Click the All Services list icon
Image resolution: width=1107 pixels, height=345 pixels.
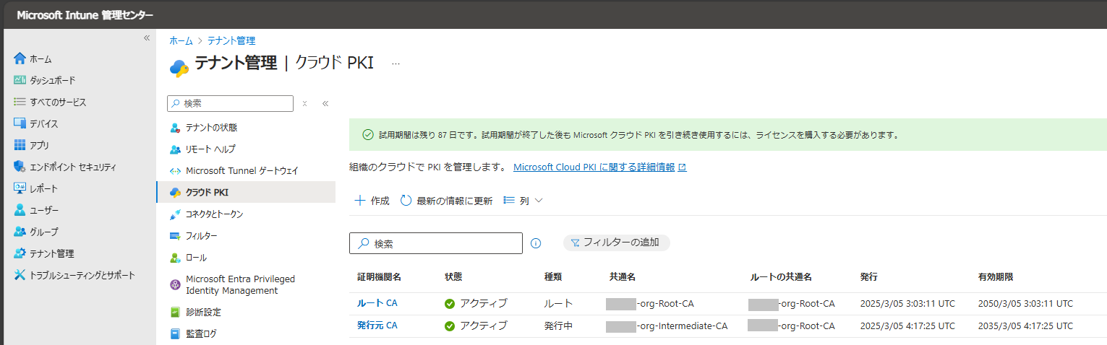20,102
